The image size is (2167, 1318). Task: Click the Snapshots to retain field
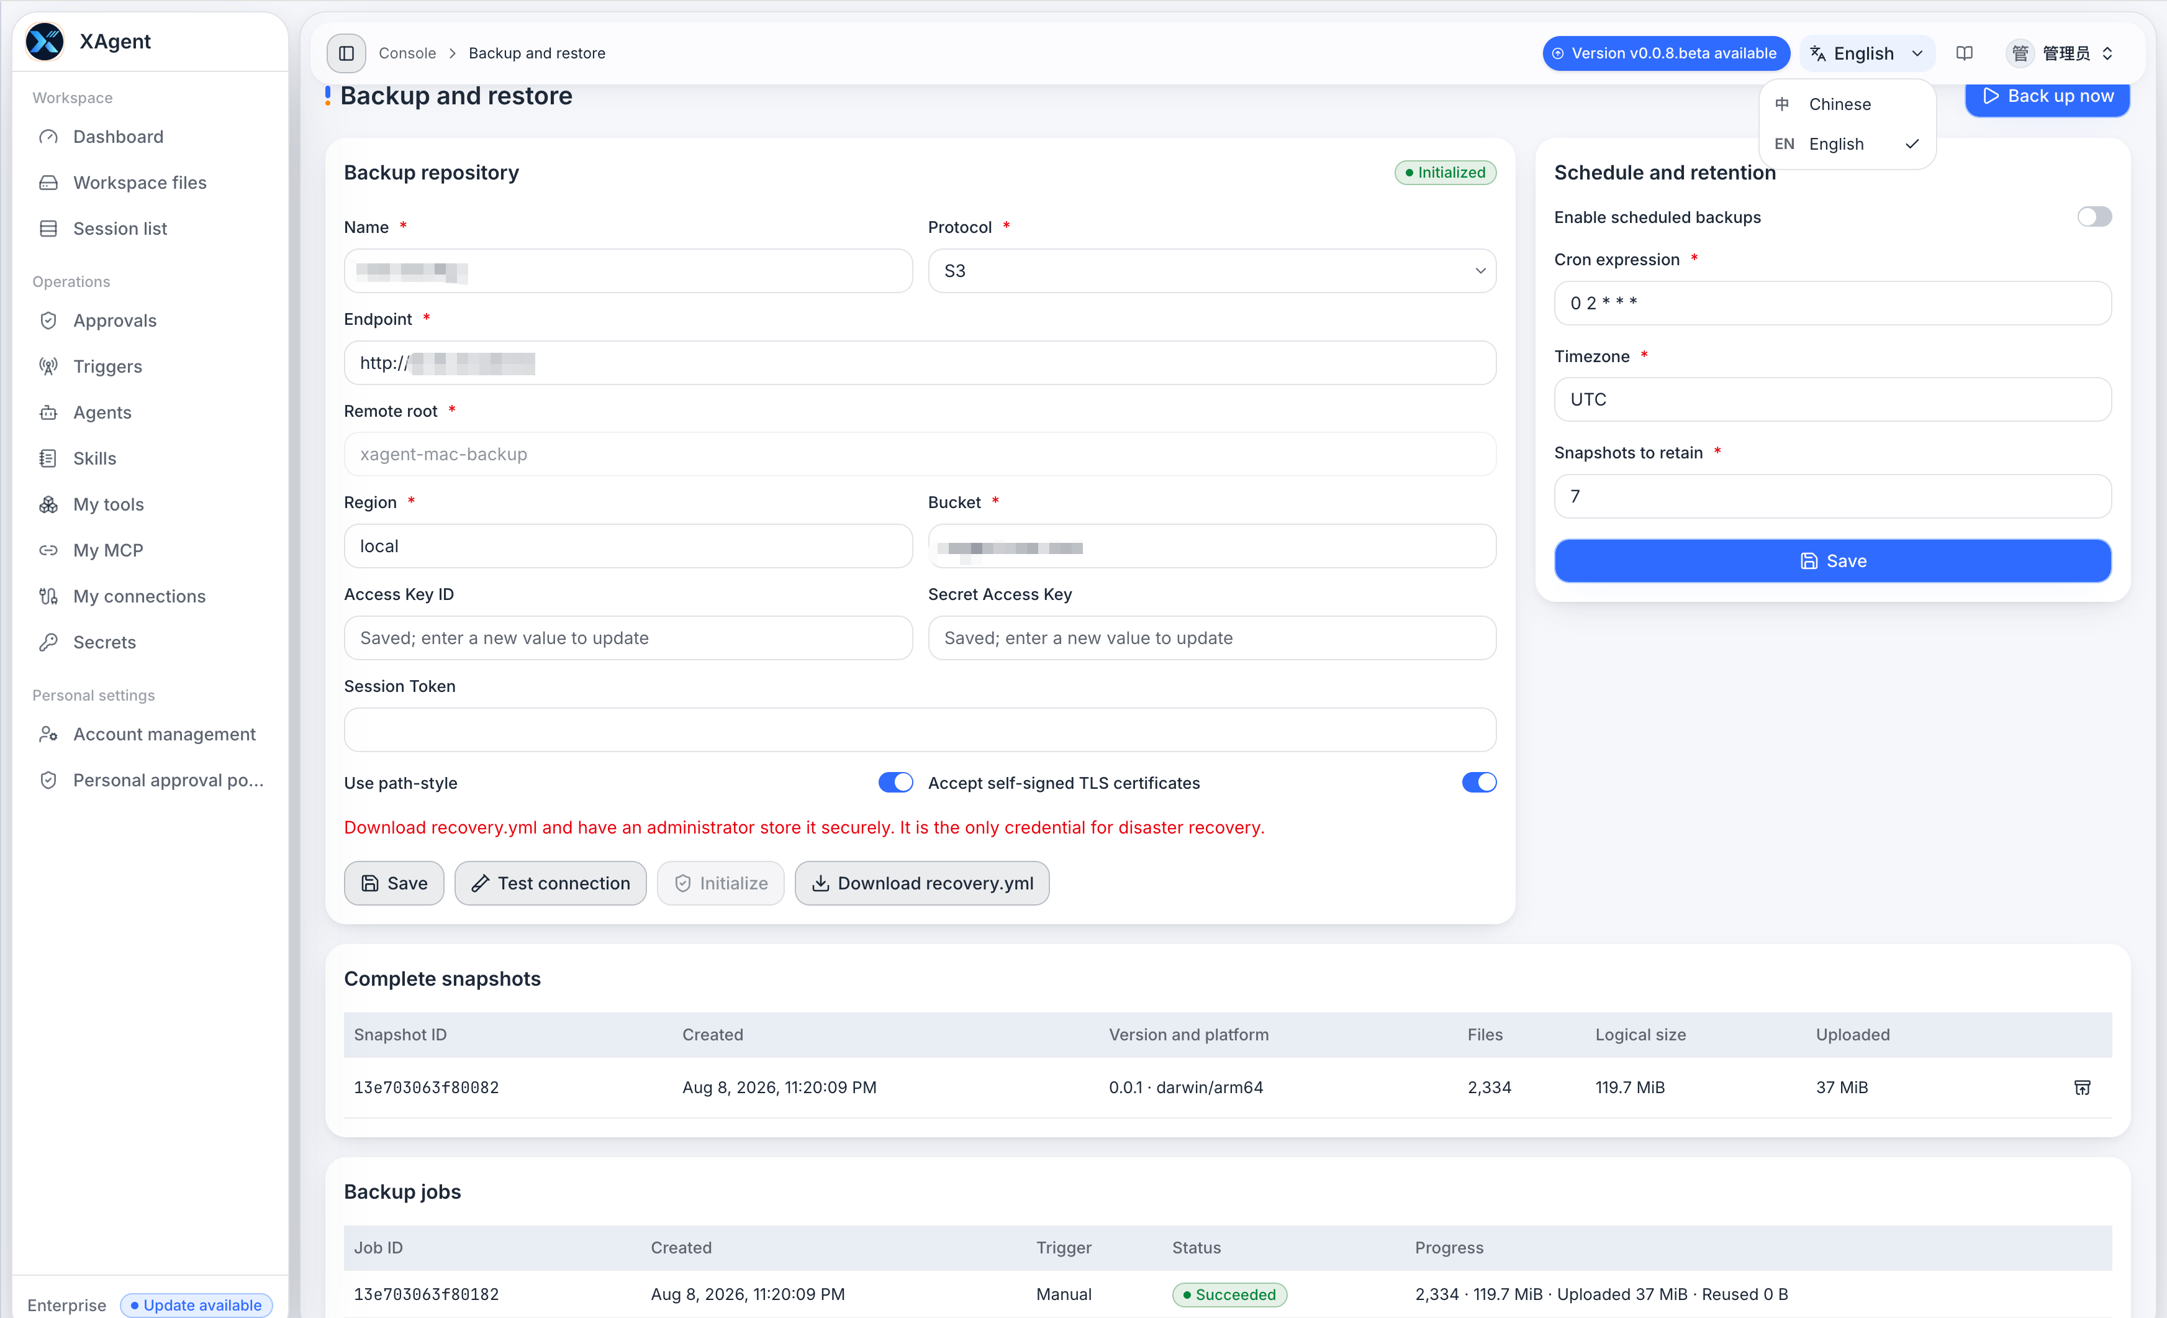[x=1832, y=496]
